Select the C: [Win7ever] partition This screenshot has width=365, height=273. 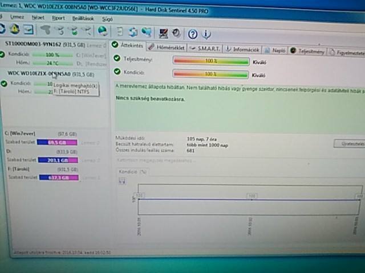20,134
